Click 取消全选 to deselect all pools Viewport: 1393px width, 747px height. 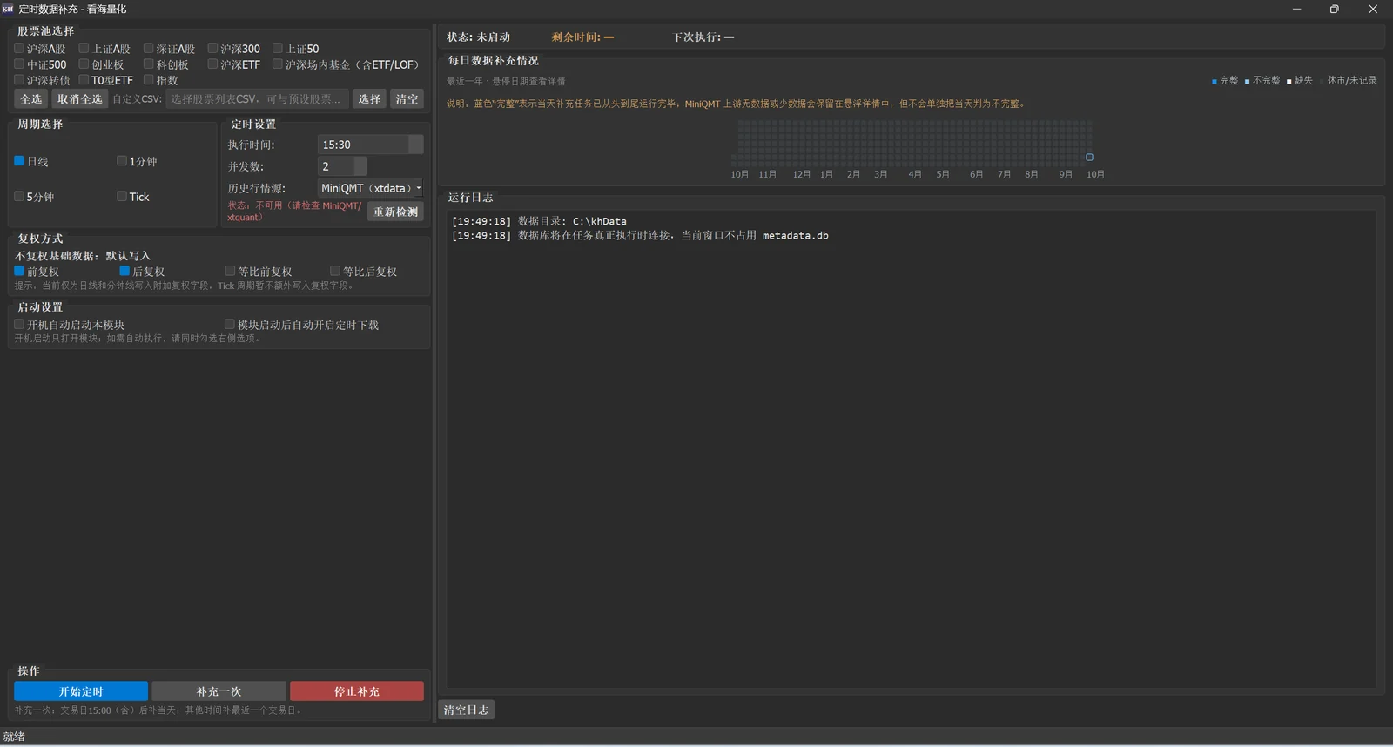point(80,99)
